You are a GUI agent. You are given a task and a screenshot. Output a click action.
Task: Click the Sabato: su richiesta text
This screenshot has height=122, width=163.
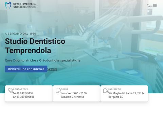click(x=72, y=97)
